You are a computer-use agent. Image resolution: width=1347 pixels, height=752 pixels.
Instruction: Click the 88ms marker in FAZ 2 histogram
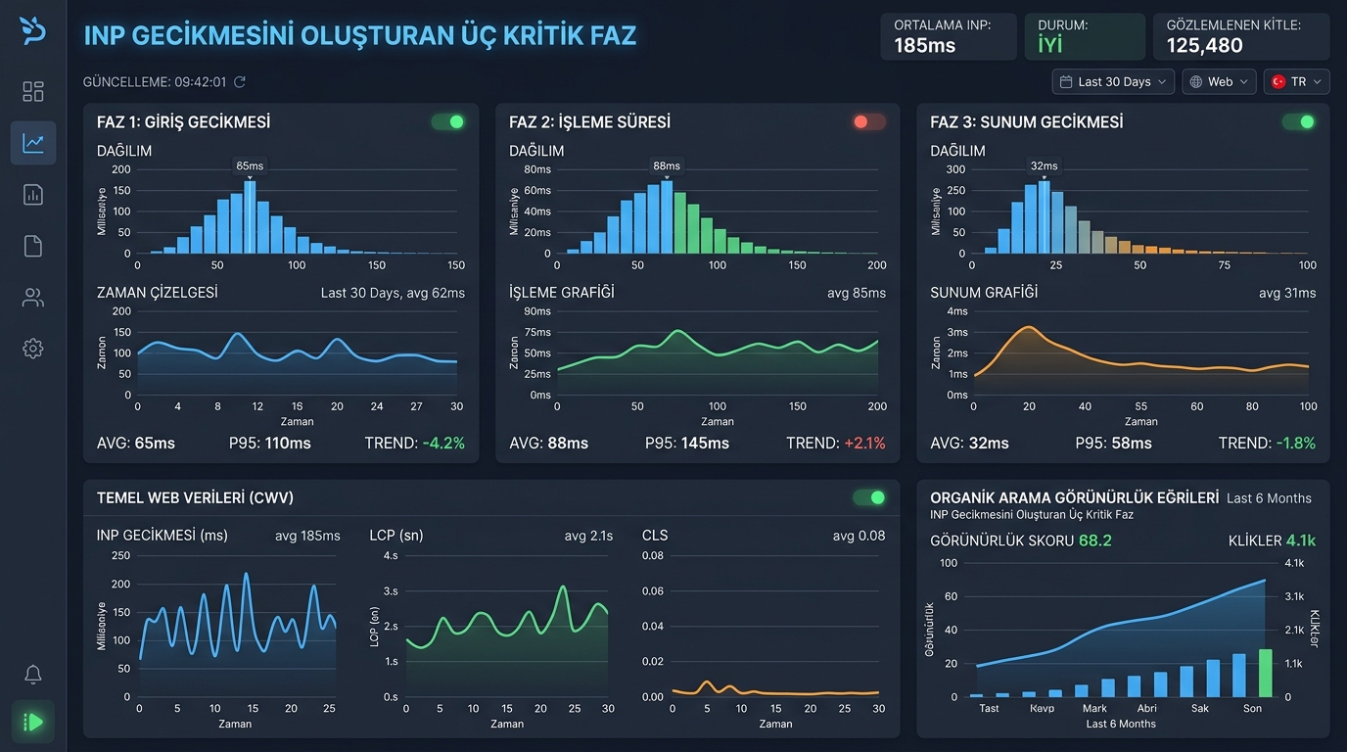pos(667,165)
